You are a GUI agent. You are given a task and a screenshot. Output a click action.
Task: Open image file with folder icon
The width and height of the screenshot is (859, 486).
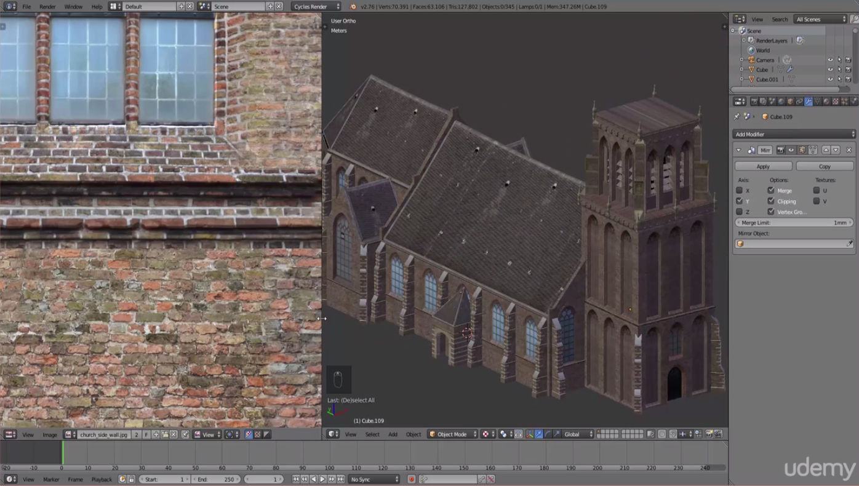[165, 434]
